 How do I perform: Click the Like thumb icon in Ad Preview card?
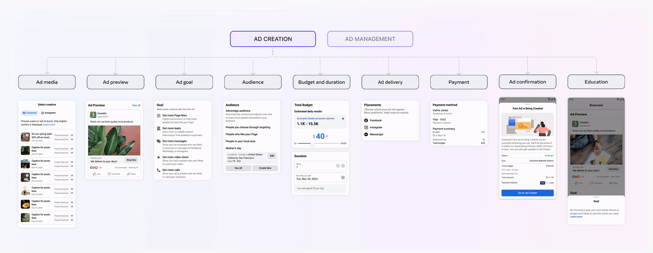[x=95, y=174]
